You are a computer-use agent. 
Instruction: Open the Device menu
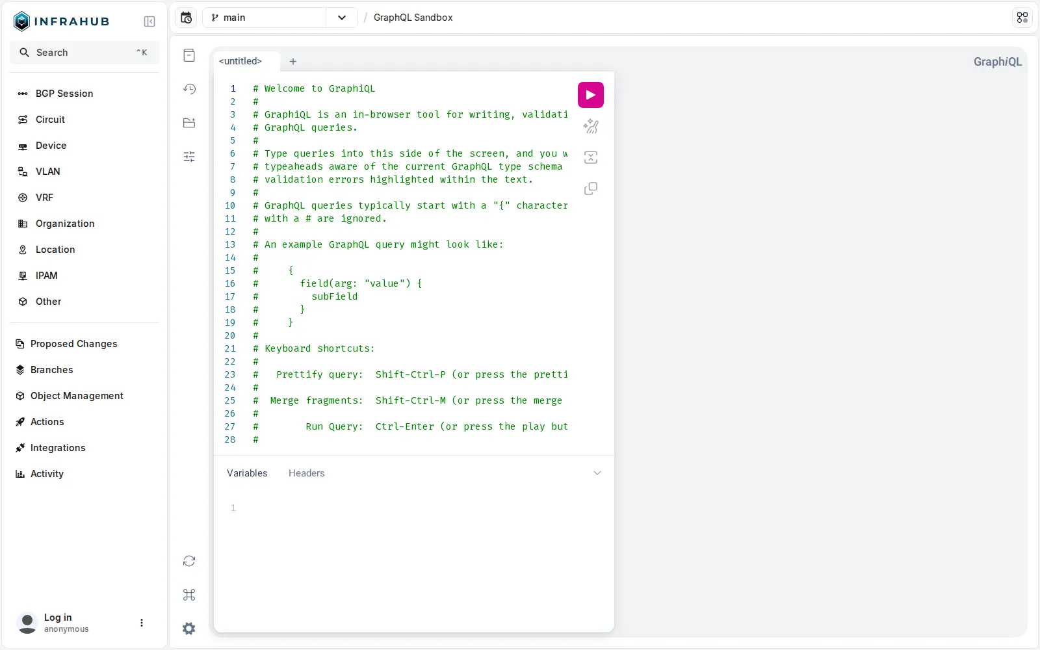coord(84,146)
